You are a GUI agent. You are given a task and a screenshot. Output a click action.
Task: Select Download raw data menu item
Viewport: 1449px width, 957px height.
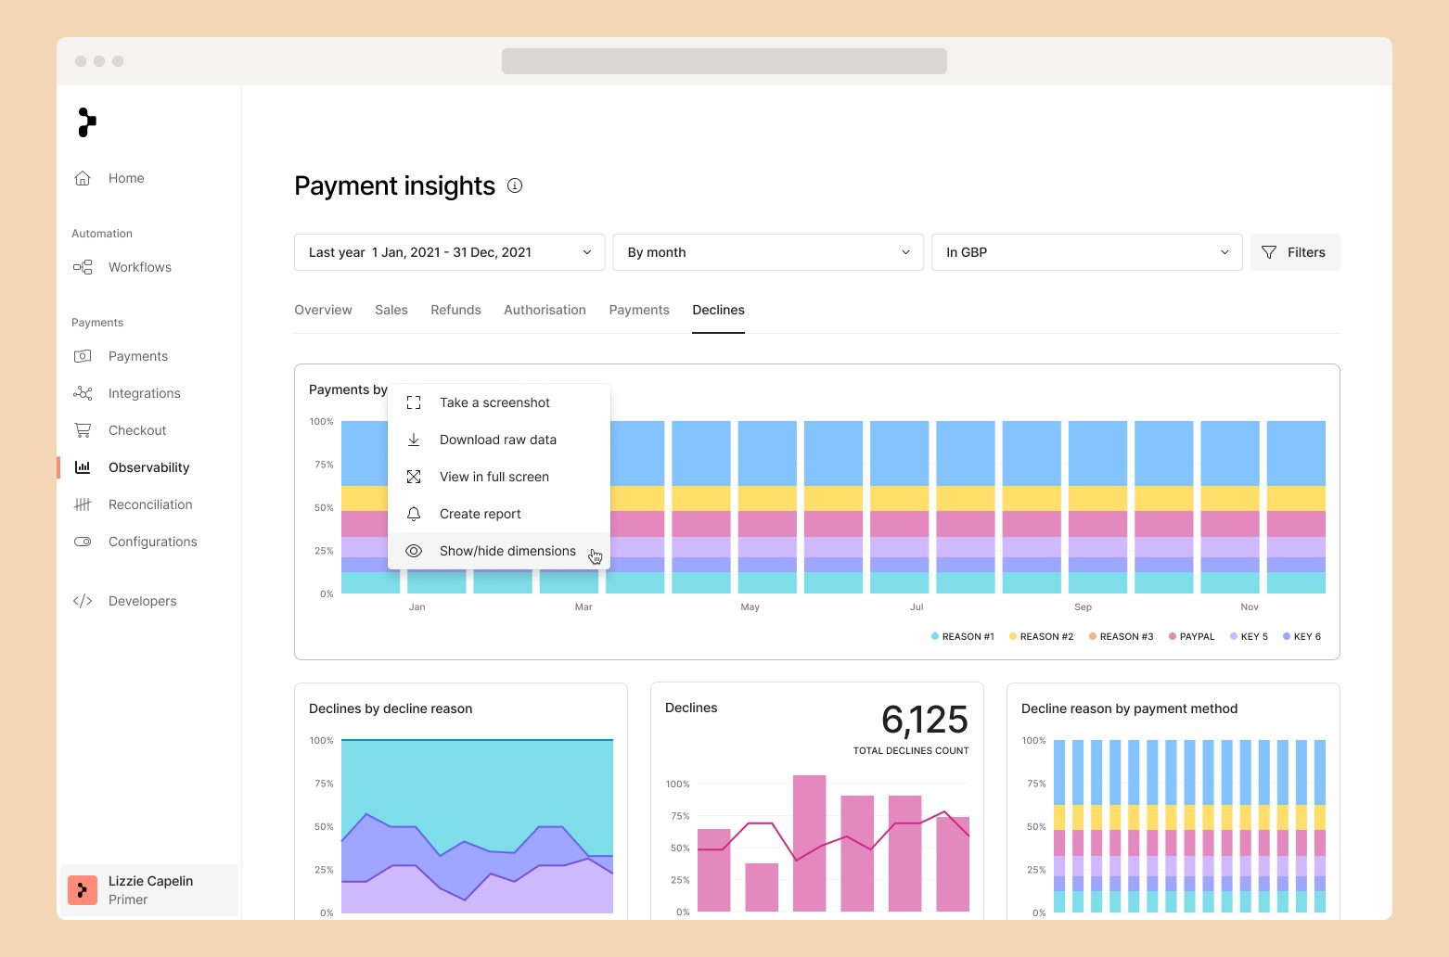(497, 440)
